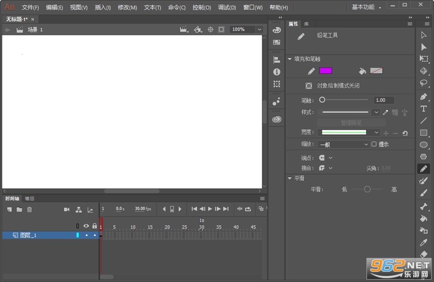This screenshot has width=434, height=282.
Task: Select the Pen tool
Action: pyautogui.click(x=423, y=97)
